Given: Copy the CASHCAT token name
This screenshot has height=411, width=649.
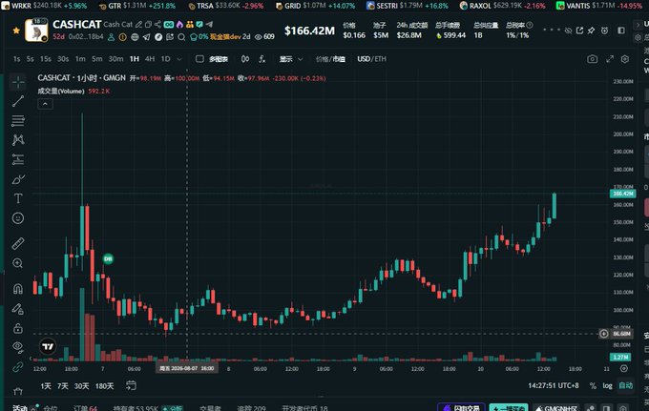Looking at the screenshot, I should point(148,25).
